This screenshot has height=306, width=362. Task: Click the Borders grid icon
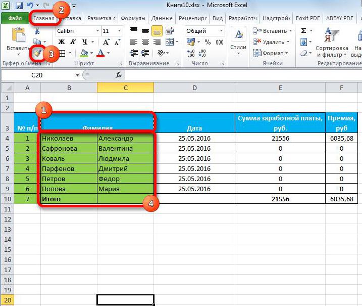(x=62, y=54)
